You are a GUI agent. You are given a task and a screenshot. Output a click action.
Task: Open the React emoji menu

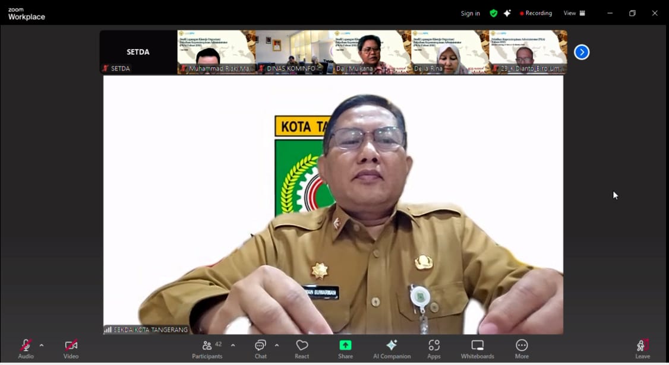(x=302, y=349)
